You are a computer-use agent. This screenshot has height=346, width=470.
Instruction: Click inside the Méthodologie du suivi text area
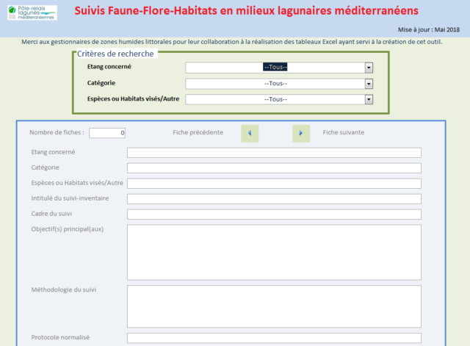(x=274, y=306)
